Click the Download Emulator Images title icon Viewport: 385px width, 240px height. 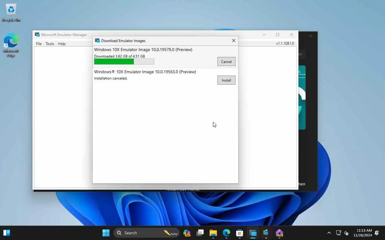[x=97, y=40]
